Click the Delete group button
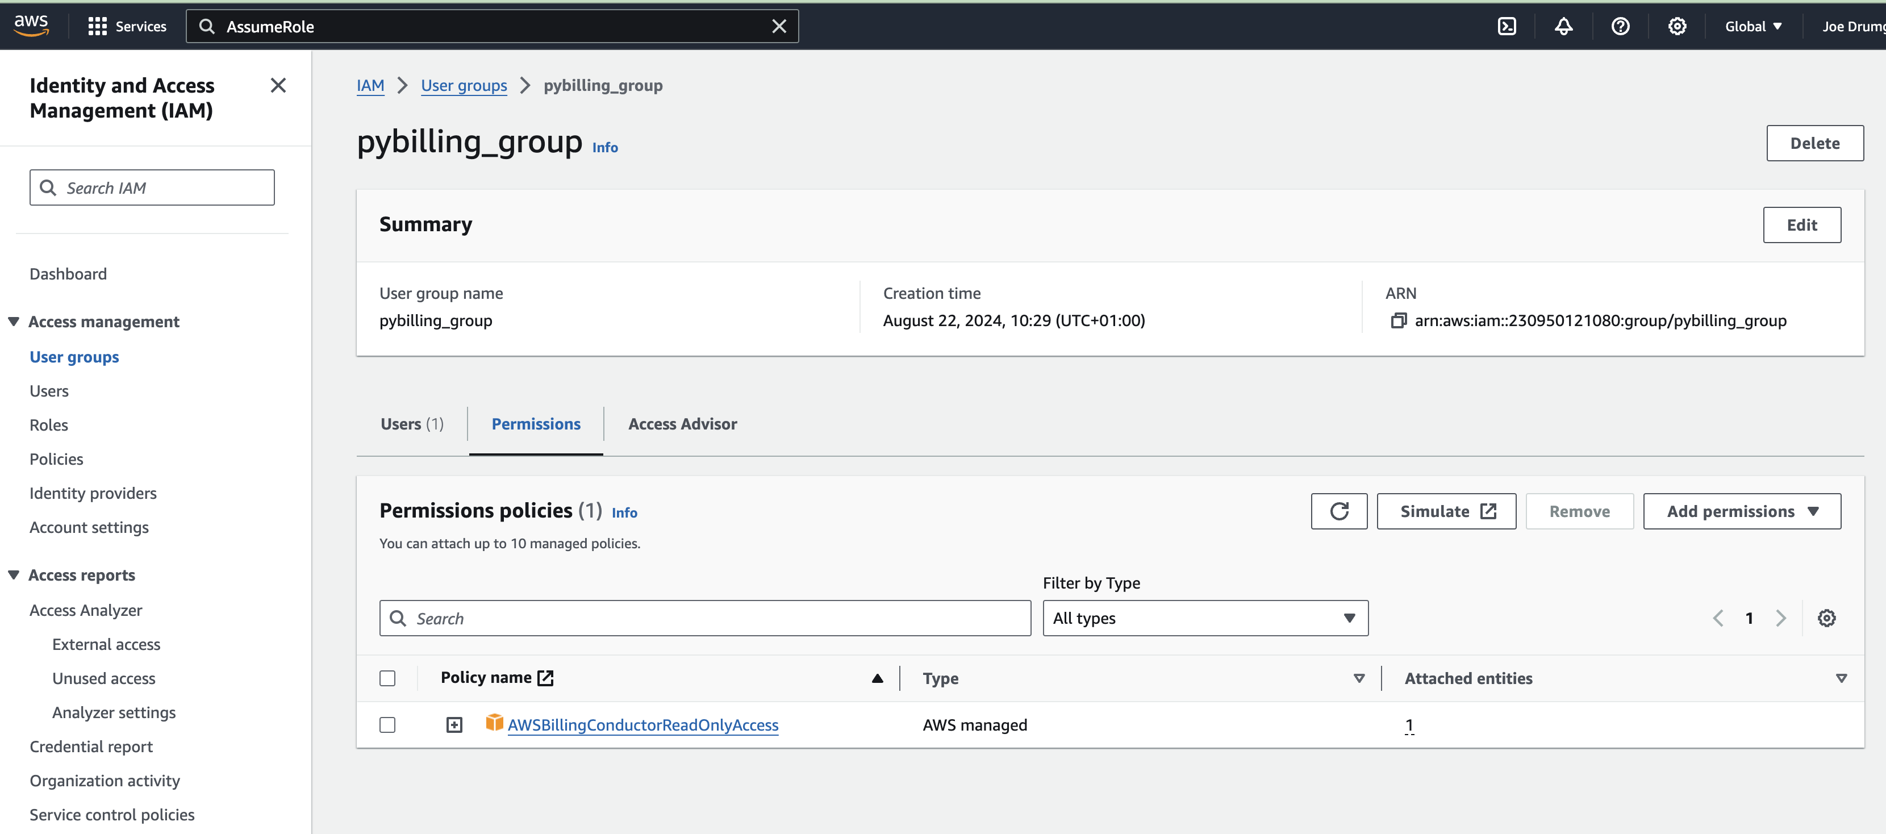 click(x=1814, y=143)
